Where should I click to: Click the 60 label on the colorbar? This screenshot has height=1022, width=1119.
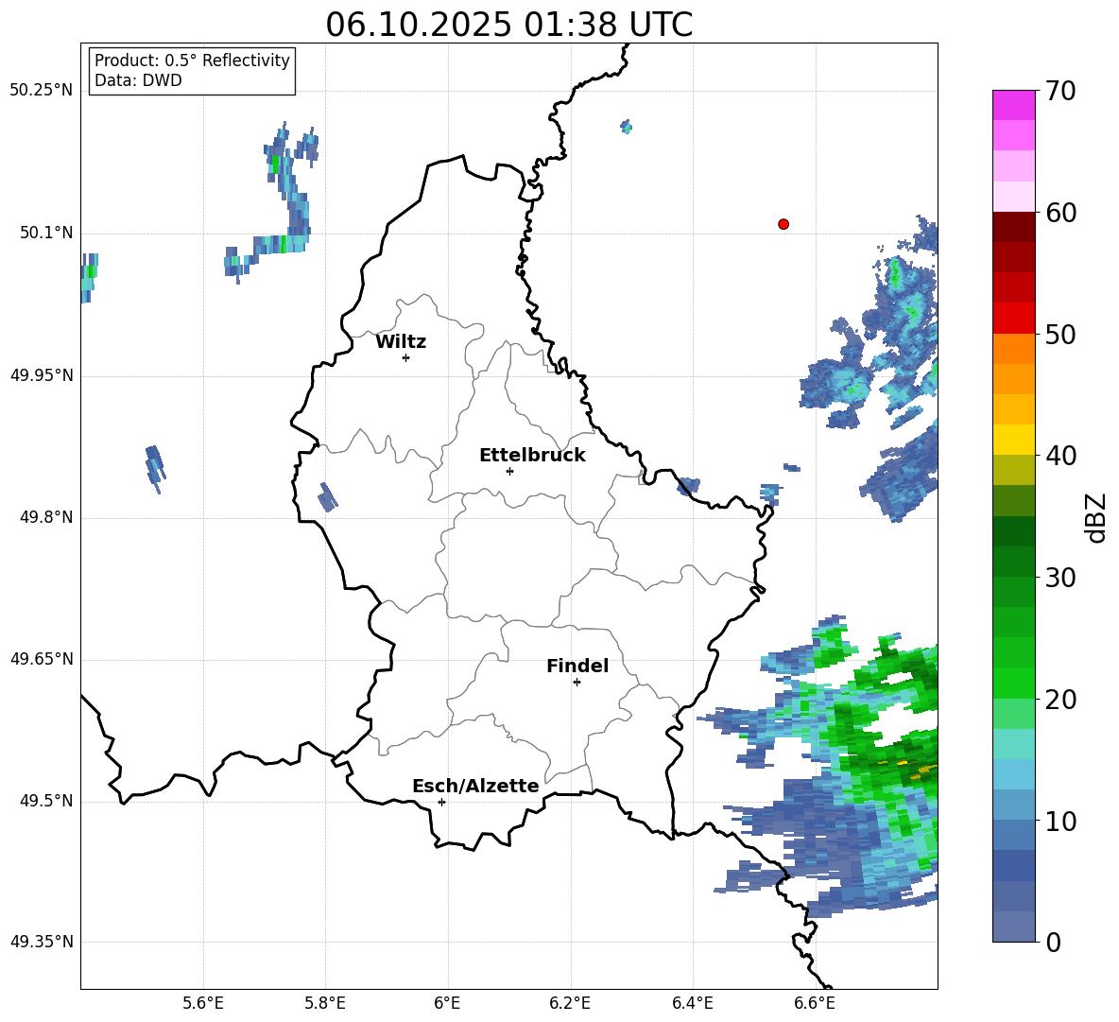[x=1060, y=213]
